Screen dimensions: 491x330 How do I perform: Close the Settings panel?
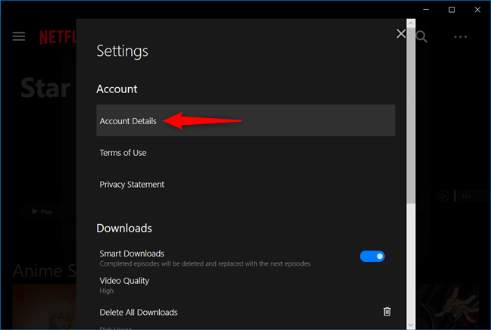401,34
